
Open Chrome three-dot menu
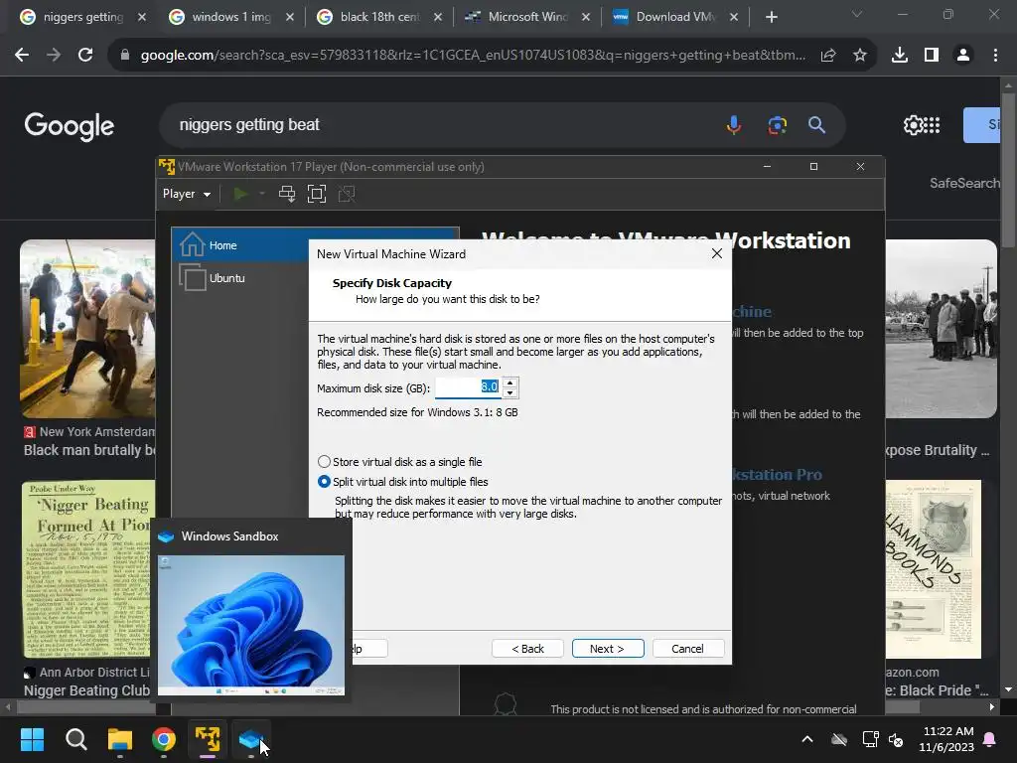click(995, 56)
